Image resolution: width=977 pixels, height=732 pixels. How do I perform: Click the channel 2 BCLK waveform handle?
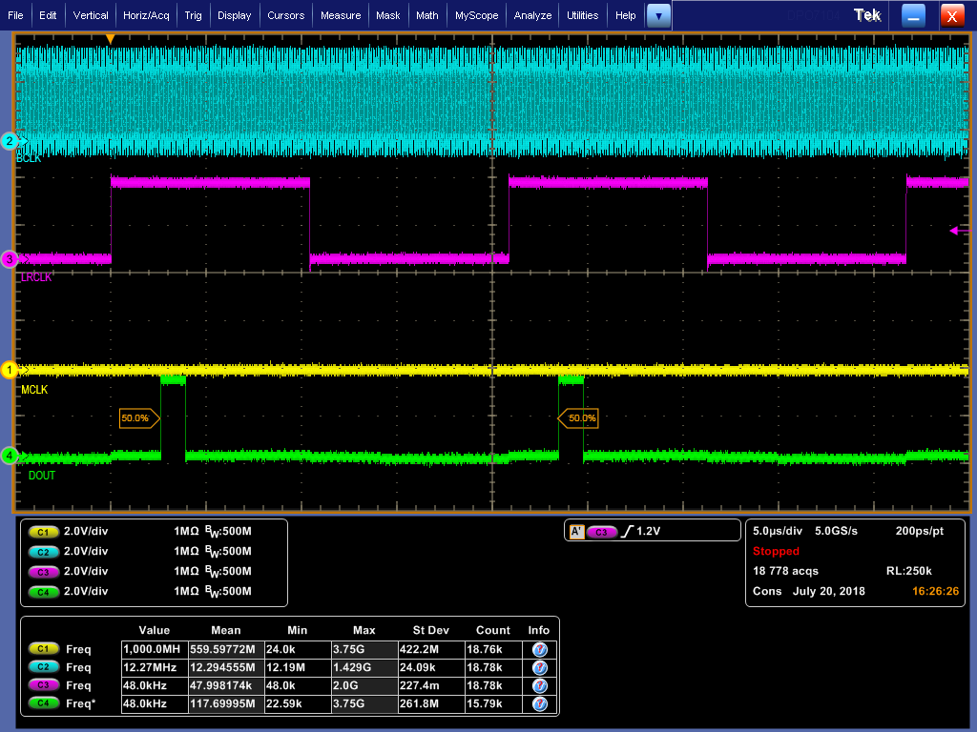pyautogui.click(x=10, y=141)
